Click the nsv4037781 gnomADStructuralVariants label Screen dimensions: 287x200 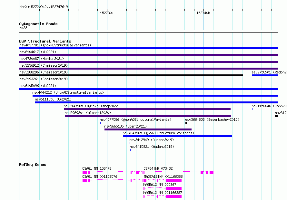pyautogui.click(x=55, y=45)
